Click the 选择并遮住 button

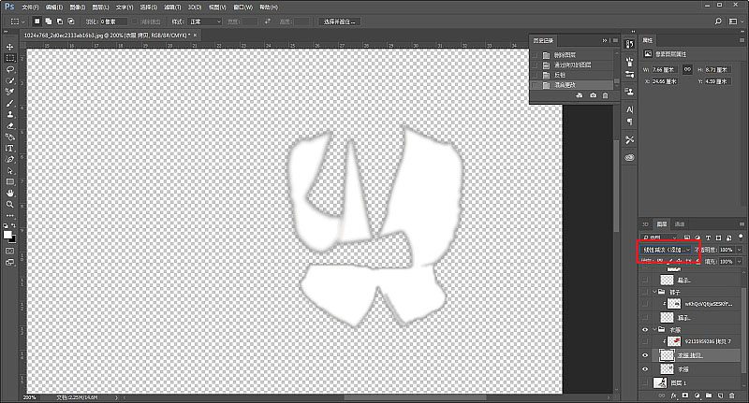[340, 22]
